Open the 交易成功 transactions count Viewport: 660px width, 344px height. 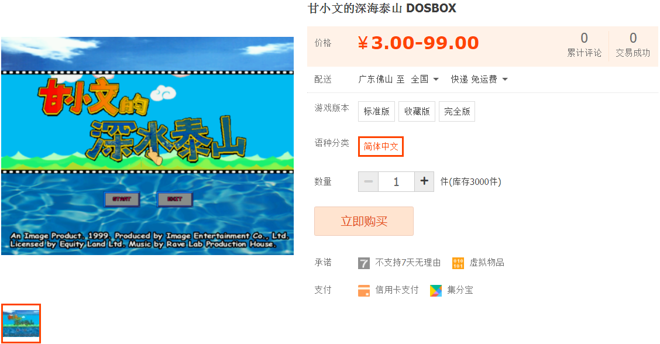(x=632, y=44)
